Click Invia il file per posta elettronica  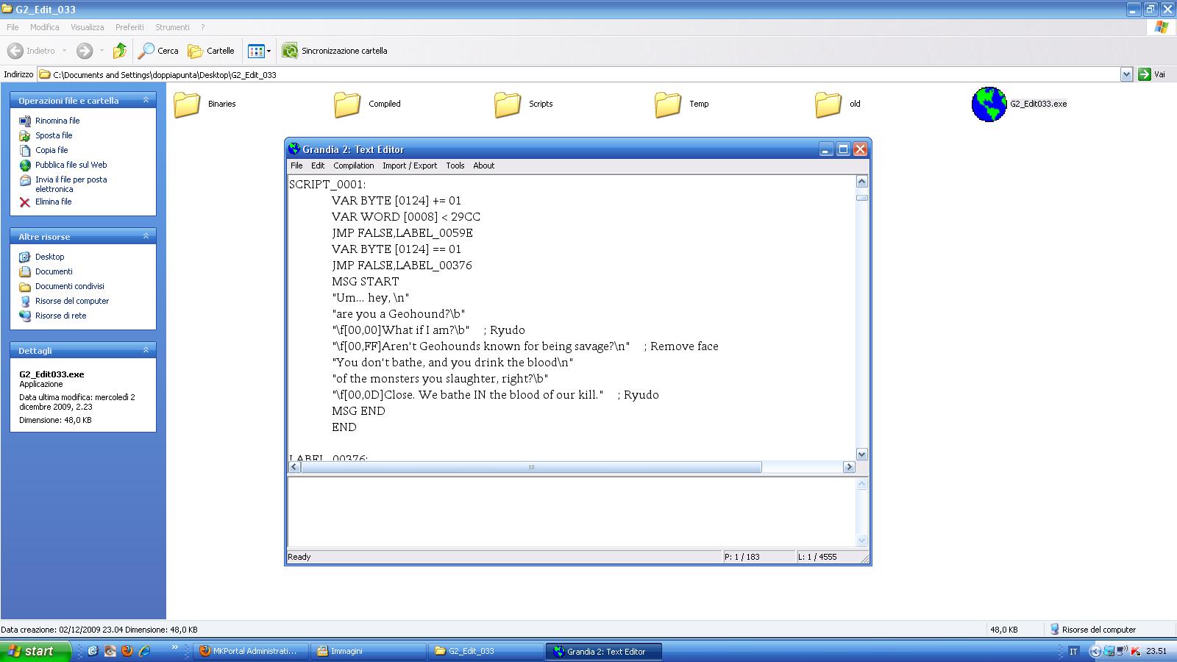point(71,184)
